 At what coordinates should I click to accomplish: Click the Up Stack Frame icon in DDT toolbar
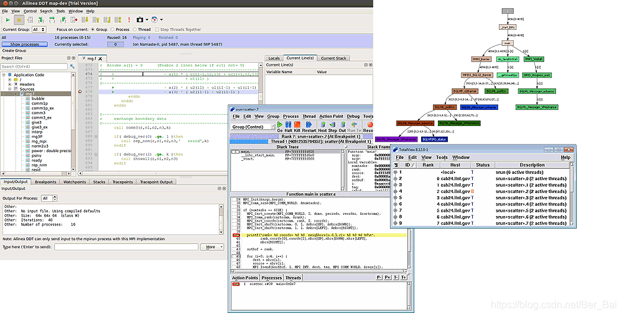(96, 20)
